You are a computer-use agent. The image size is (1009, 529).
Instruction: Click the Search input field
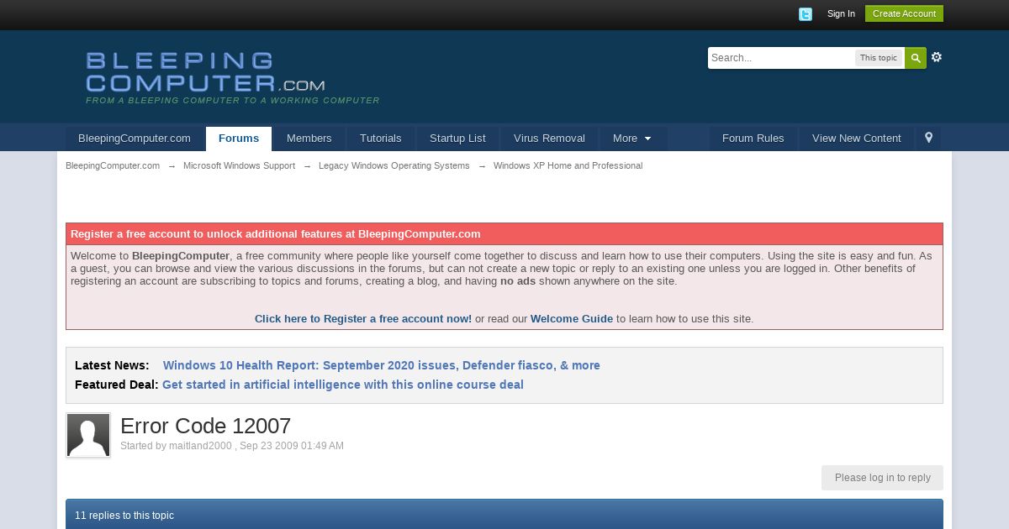[x=781, y=58]
